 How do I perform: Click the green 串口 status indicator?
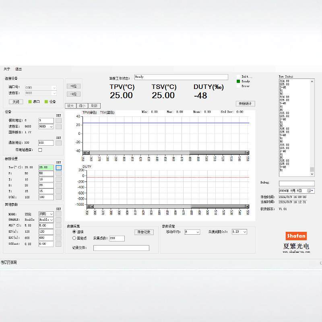click(x=30, y=102)
